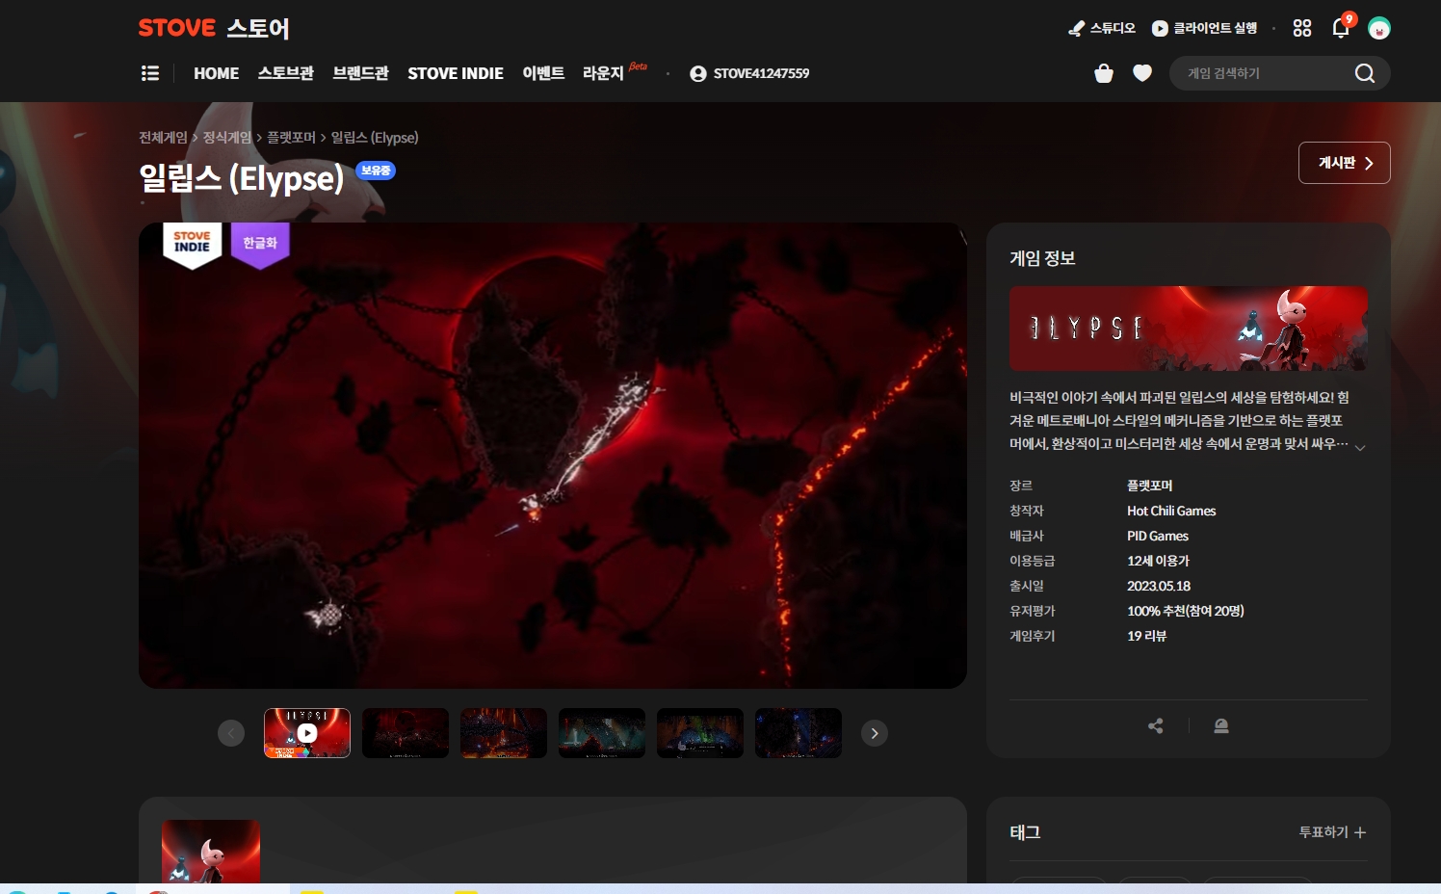
Task: Show previous thumbnails with the left arrow
Action: pyautogui.click(x=231, y=733)
